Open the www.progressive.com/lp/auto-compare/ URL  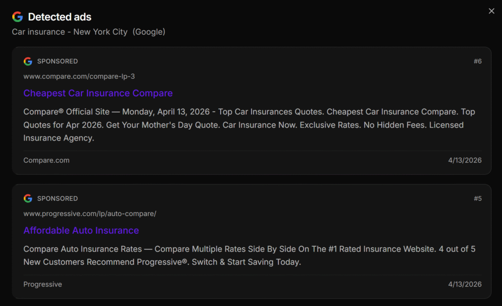pos(90,213)
